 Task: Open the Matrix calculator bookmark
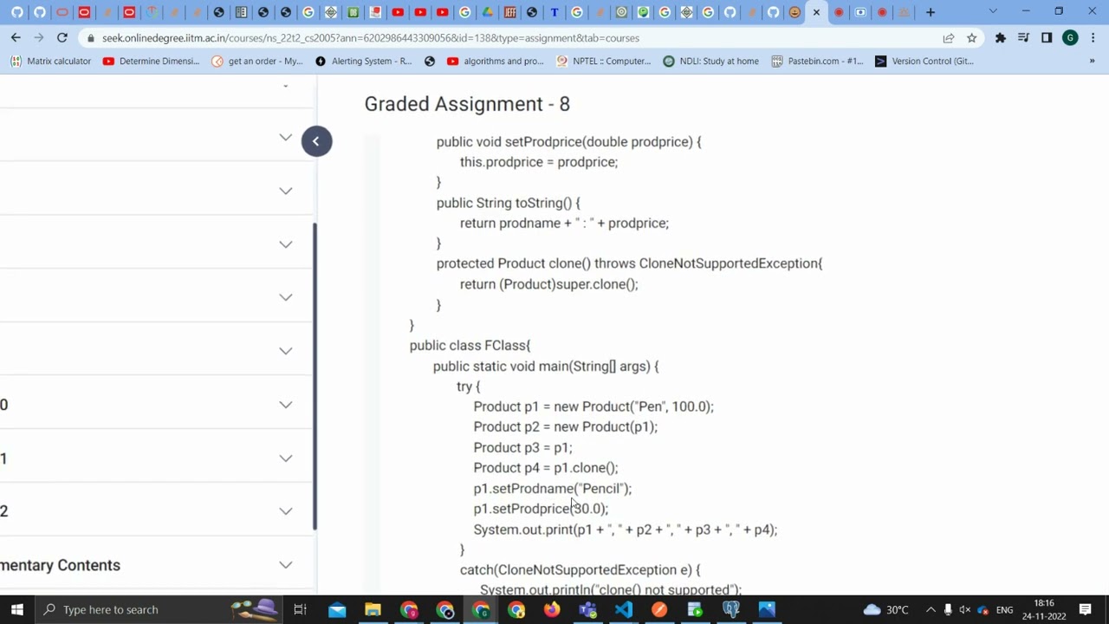(50, 61)
